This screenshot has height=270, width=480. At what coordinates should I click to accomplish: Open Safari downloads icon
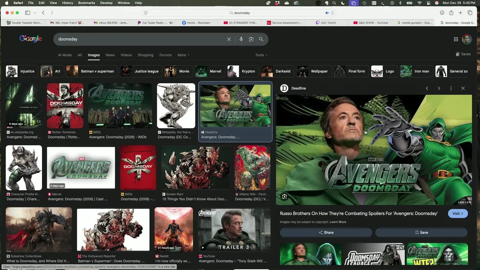click(442, 13)
